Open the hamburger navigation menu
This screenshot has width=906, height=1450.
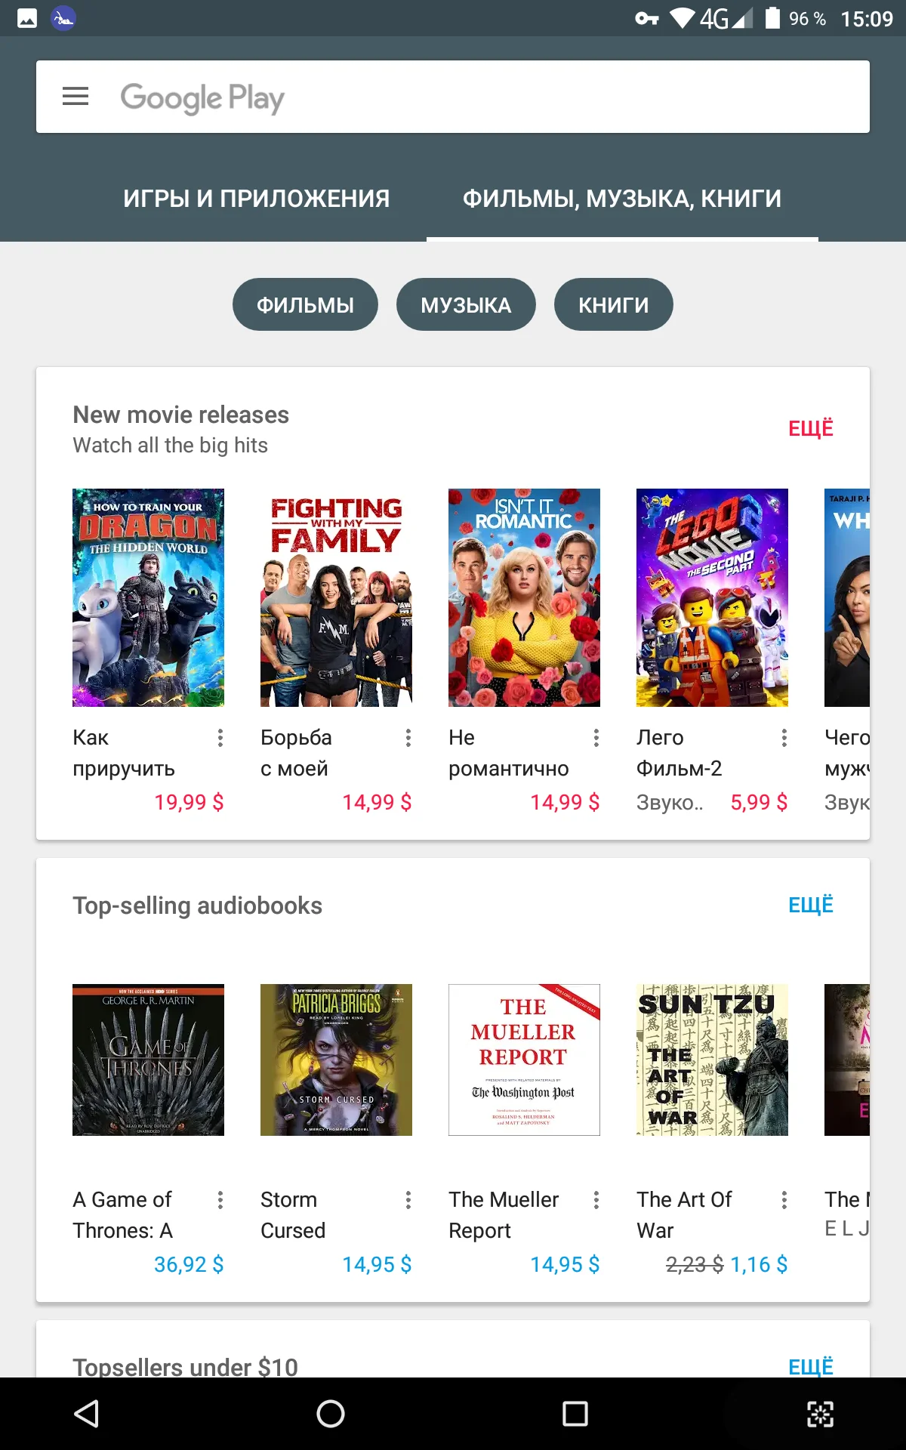[75, 97]
